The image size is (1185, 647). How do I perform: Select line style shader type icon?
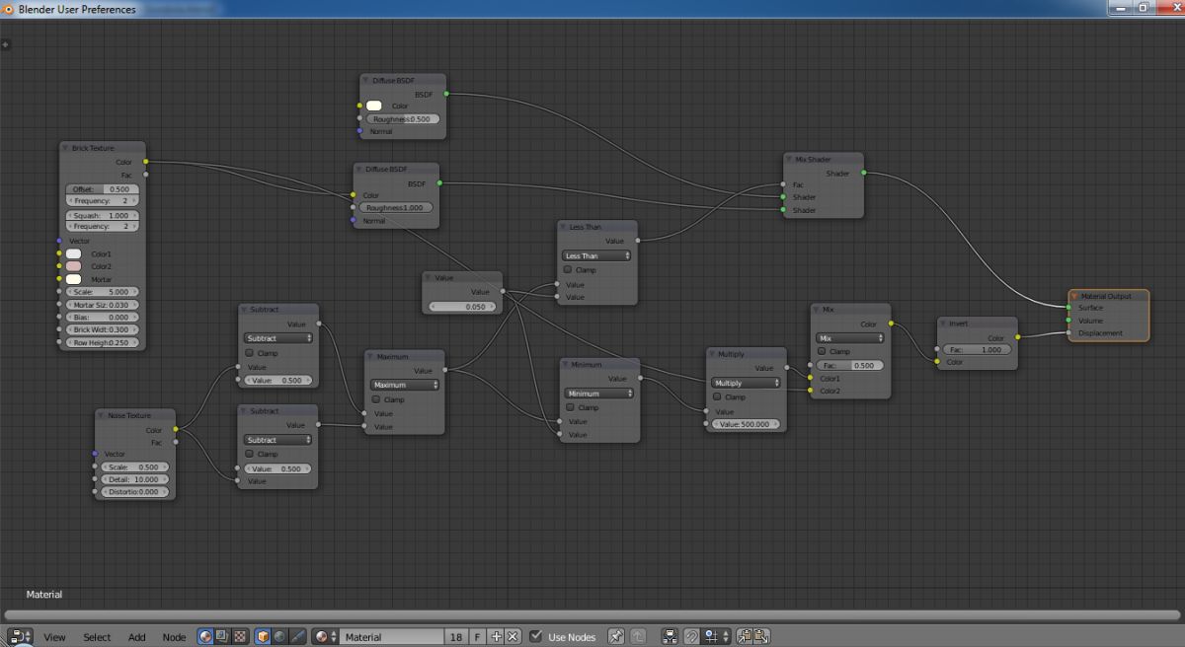(297, 637)
